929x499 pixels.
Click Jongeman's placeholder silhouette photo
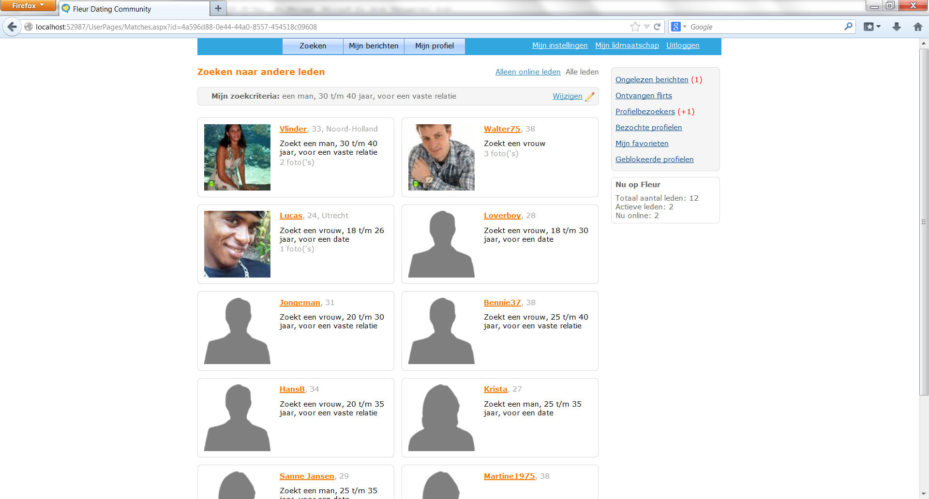click(237, 331)
